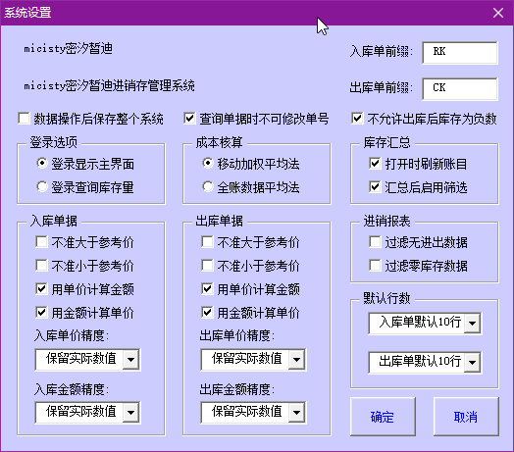Enable 数据操作后保存整个系统 checkbox
Viewport: 514px width, 452px height.
click(x=24, y=119)
